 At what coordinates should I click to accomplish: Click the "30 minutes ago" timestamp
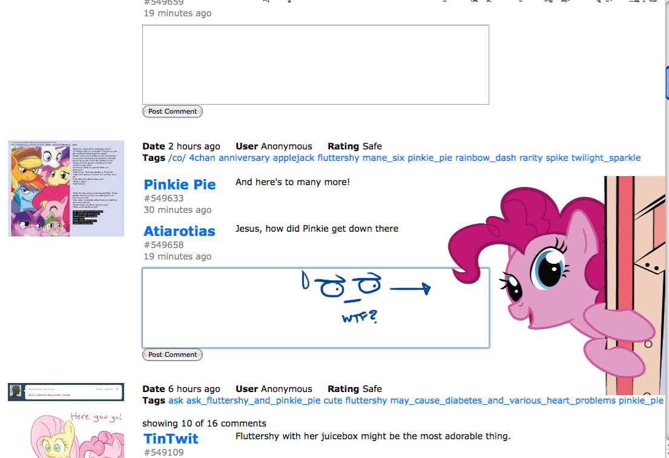click(177, 210)
